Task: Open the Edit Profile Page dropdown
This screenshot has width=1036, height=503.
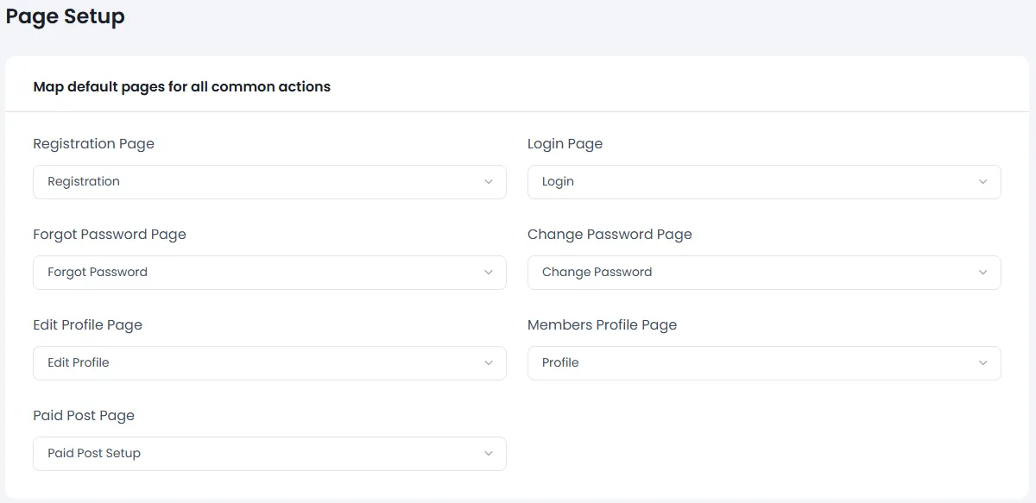Action: [x=269, y=362]
